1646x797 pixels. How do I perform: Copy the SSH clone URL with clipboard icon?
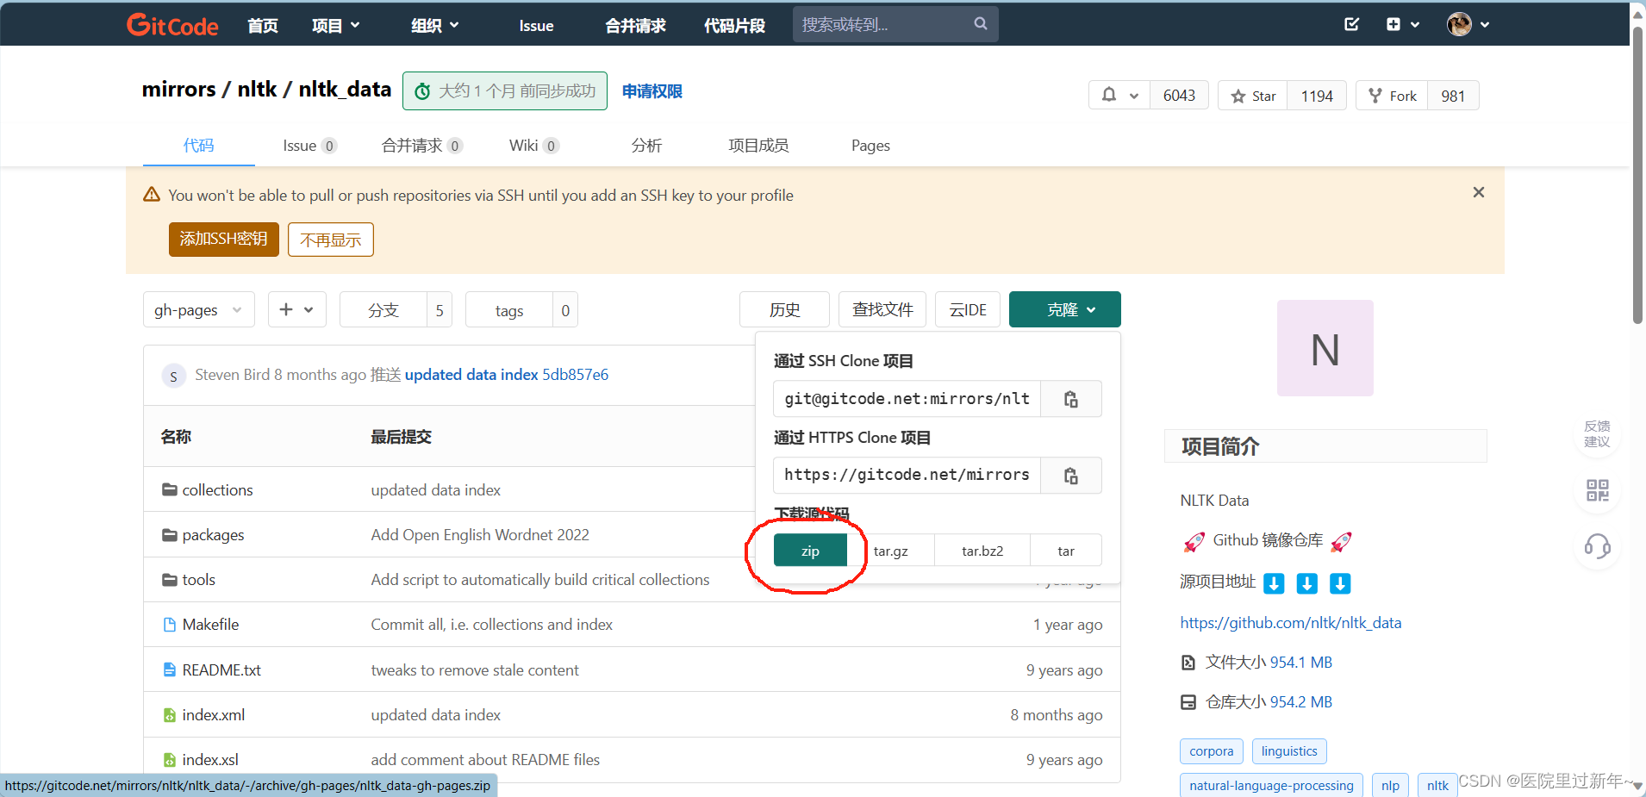tap(1070, 398)
